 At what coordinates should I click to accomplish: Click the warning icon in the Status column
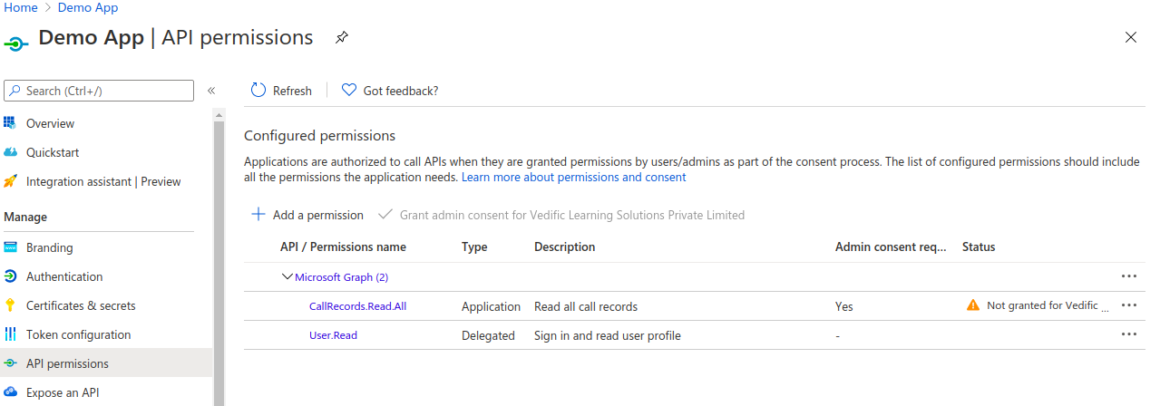pos(973,305)
